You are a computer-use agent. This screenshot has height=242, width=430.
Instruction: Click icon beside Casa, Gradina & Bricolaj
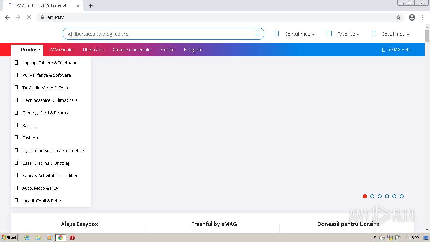[16, 163]
